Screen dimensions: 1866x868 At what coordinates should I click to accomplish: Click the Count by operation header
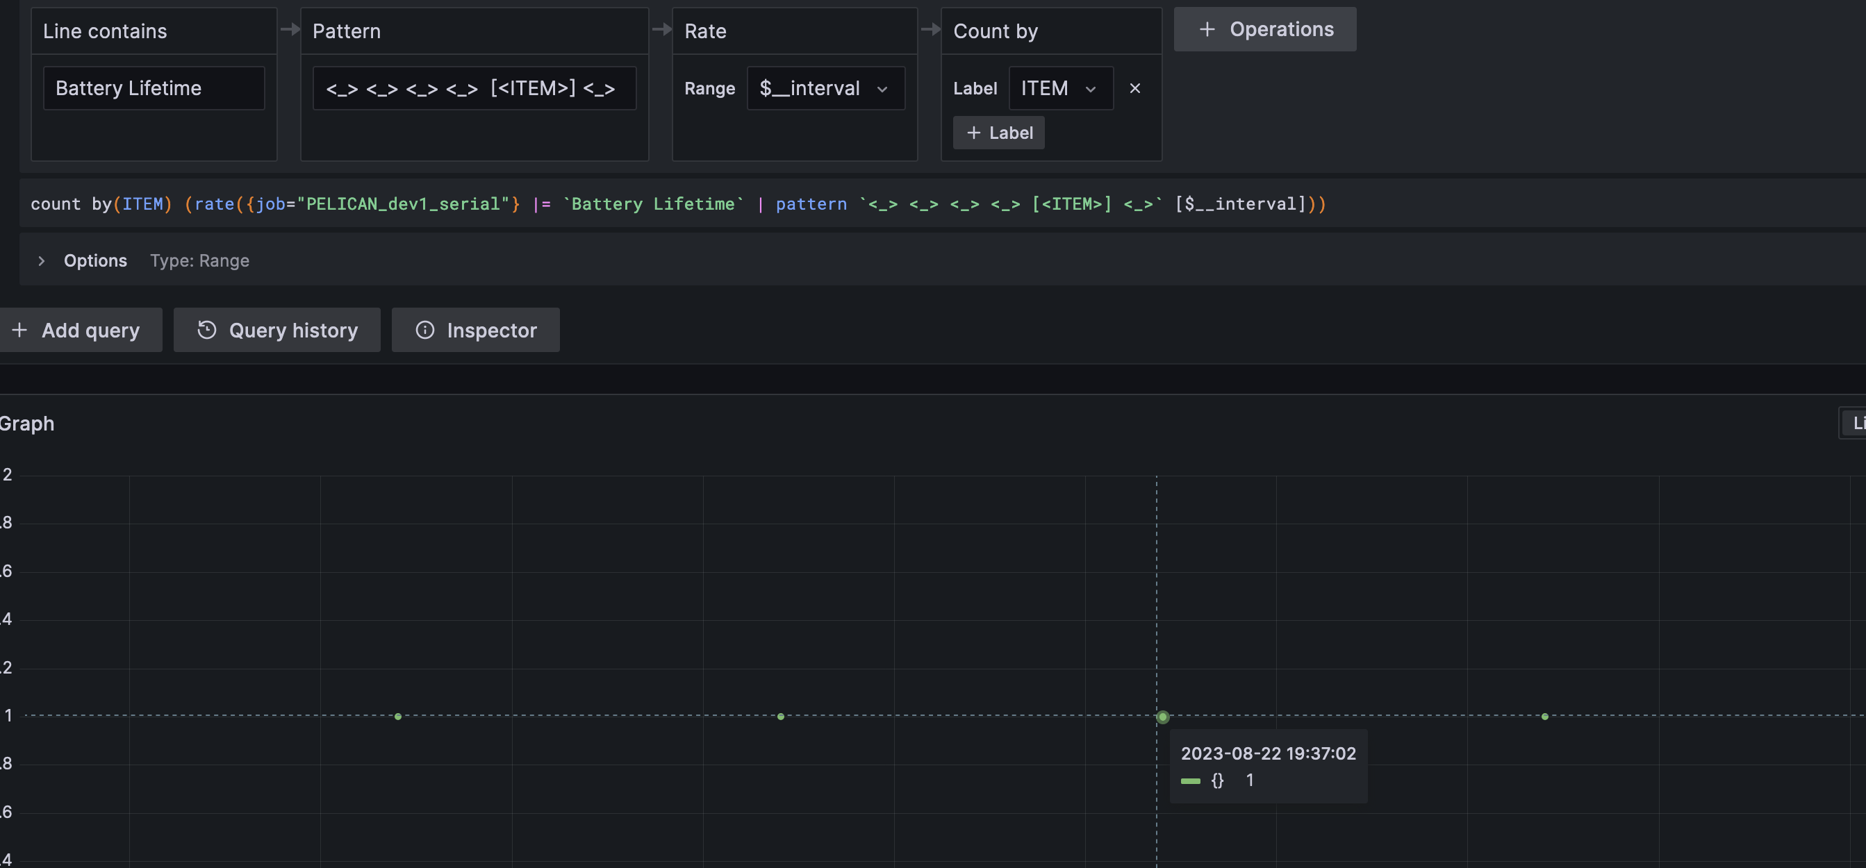(996, 31)
